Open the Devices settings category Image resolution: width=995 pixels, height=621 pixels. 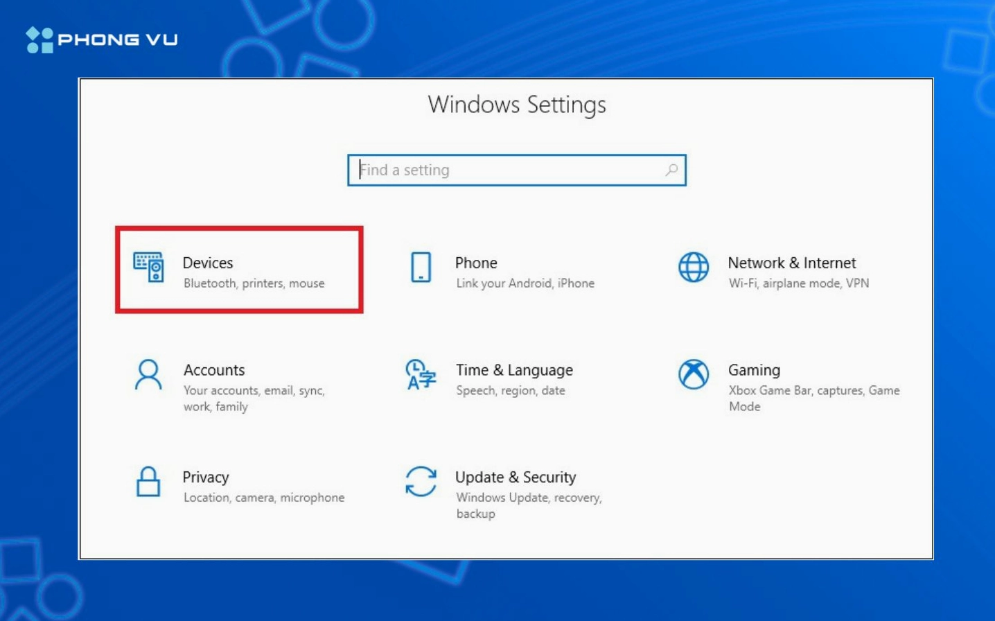click(x=208, y=263)
